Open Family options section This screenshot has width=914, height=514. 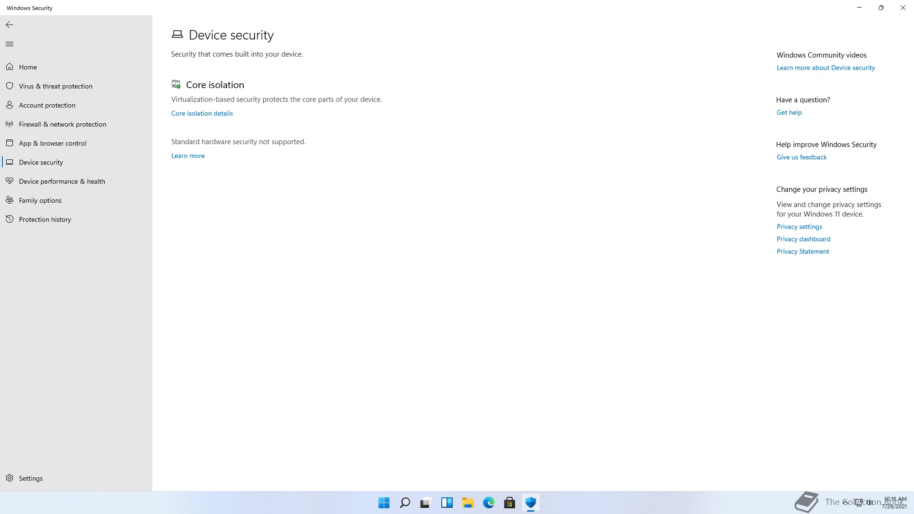pos(40,200)
